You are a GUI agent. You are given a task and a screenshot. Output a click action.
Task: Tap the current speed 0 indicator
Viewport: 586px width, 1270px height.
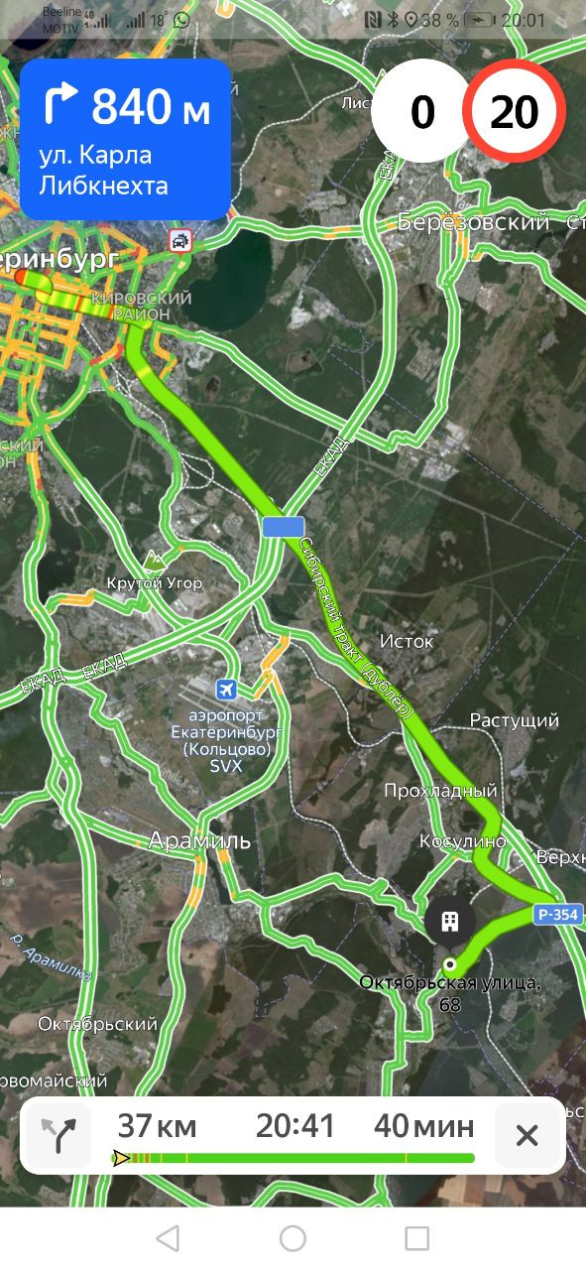click(421, 112)
